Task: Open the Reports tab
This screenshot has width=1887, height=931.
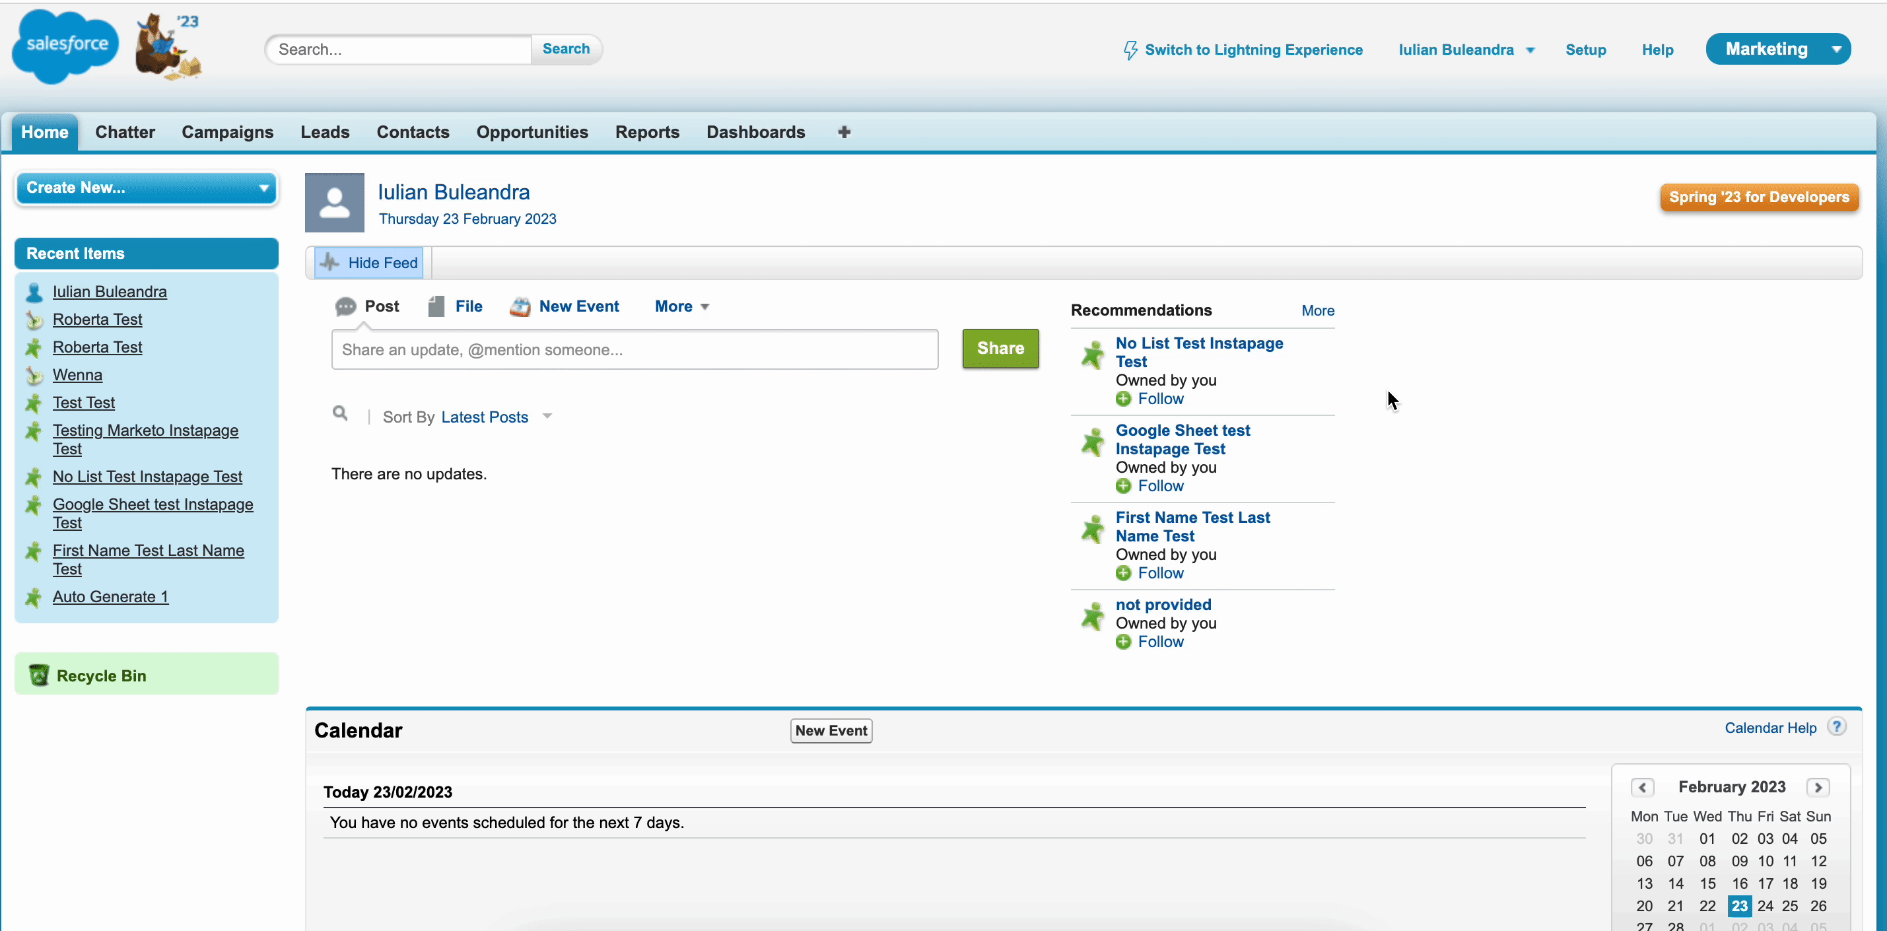Action: [648, 132]
